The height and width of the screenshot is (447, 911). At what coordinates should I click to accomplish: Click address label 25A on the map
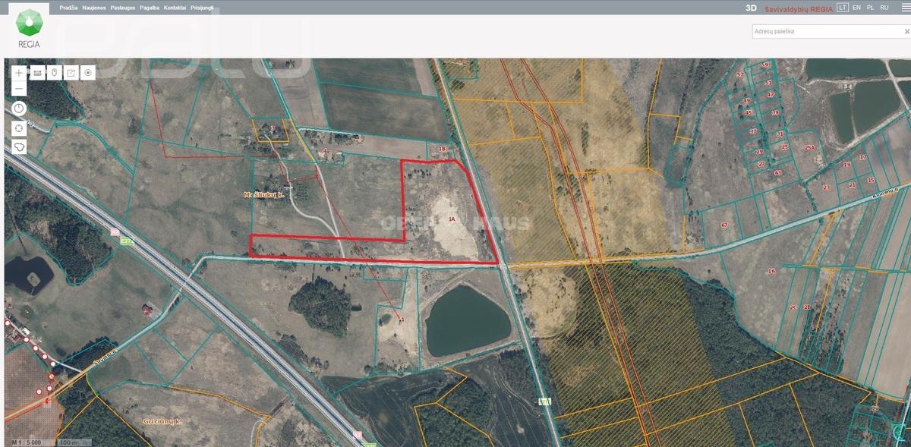[x=809, y=148]
